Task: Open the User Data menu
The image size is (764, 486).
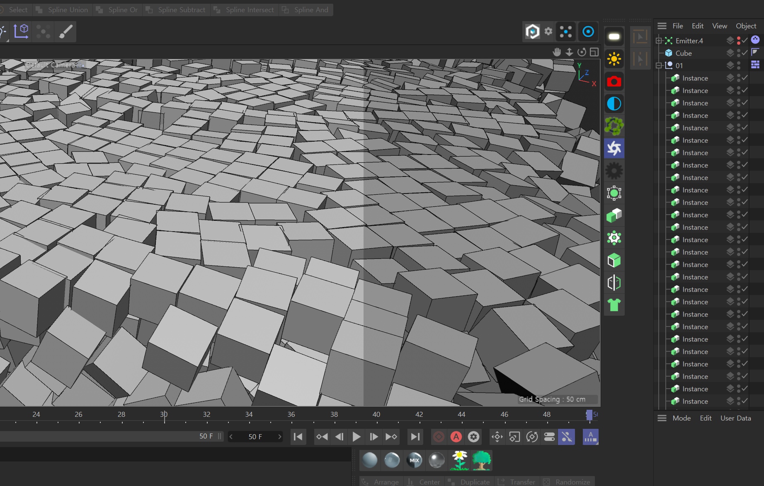Action: pos(735,418)
